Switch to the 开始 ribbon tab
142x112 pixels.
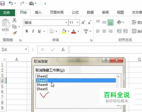pos(23,12)
